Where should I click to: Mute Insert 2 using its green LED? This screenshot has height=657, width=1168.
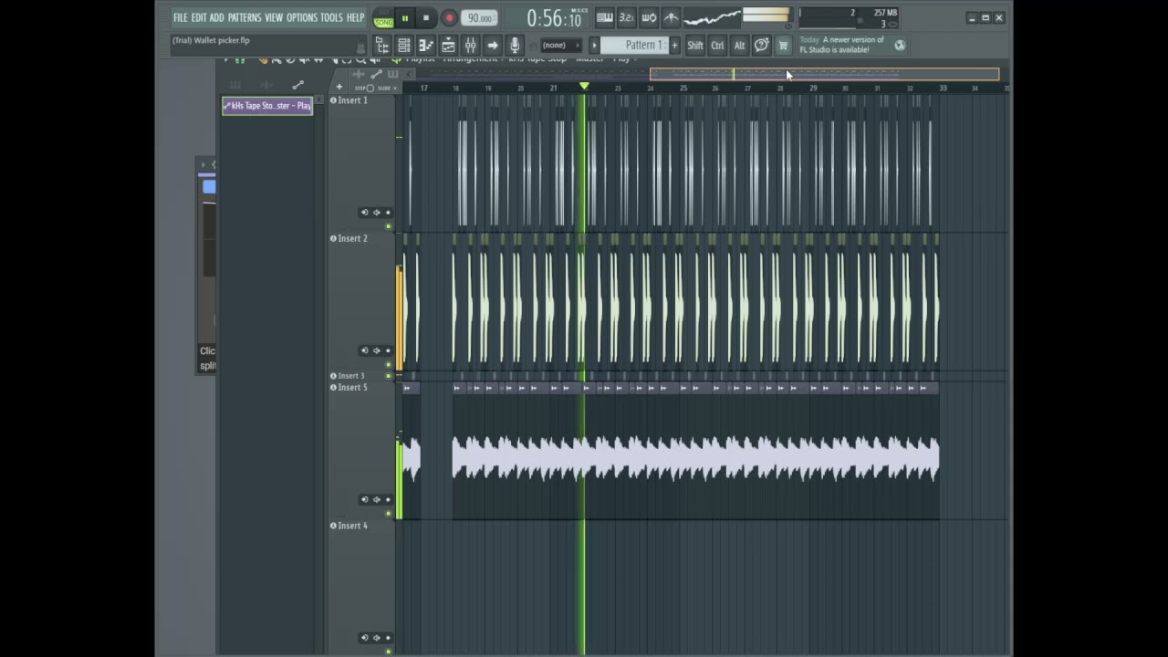click(388, 365)
